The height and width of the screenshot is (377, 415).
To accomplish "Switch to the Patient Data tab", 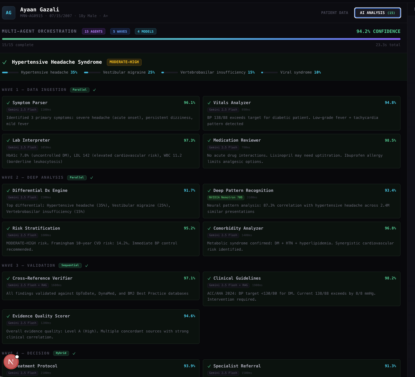I will coord(335,13).
